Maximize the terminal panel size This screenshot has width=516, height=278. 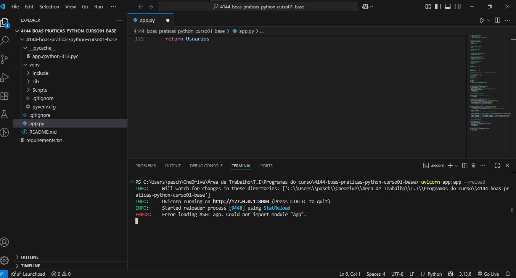[x=497, y=165]
